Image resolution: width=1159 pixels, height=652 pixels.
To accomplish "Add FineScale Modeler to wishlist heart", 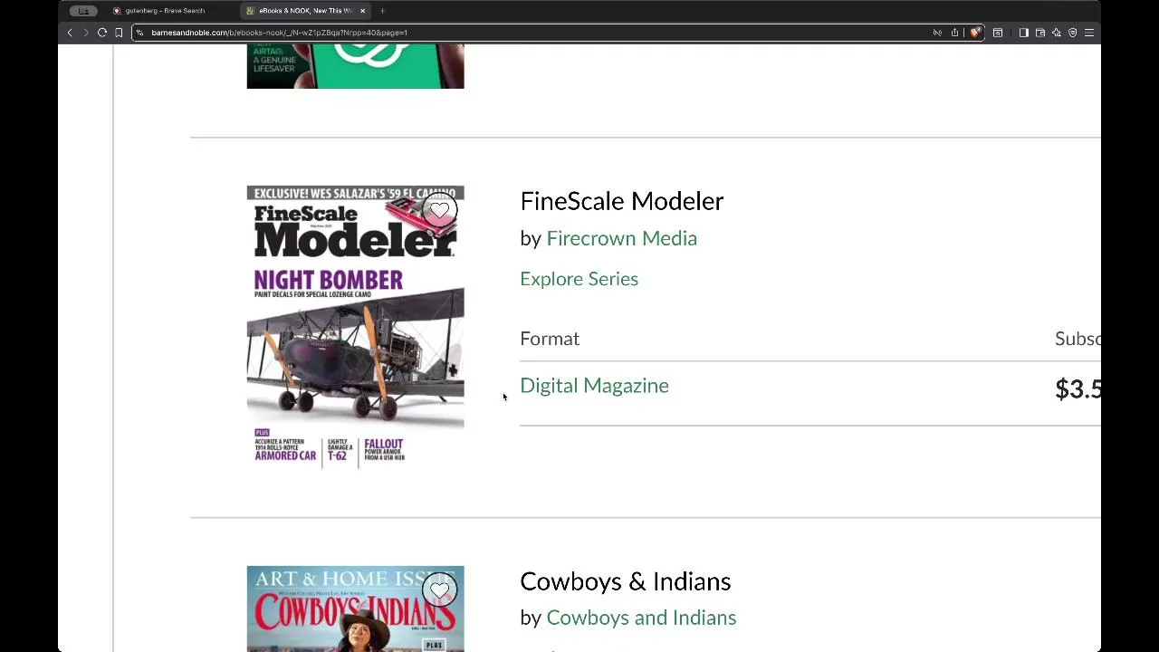I will pyautogui.click(x=439, y=210).
